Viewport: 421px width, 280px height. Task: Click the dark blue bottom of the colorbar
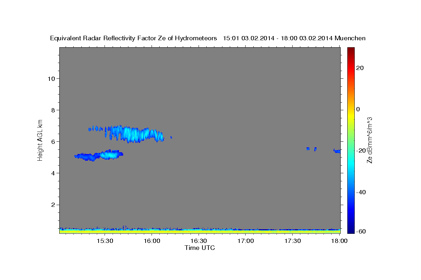(x=350, y=229)
